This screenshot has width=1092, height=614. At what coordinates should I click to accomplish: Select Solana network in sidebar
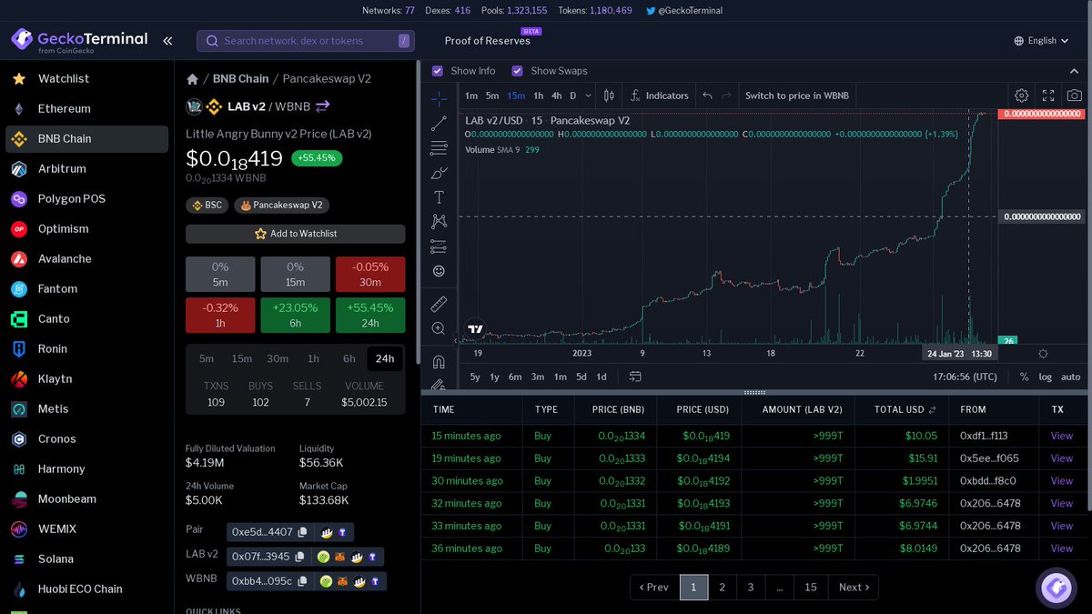(86, 559)
